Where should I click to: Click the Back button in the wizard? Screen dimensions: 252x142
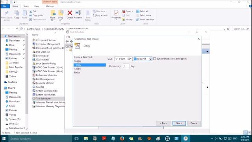click(x=163, y=123)
